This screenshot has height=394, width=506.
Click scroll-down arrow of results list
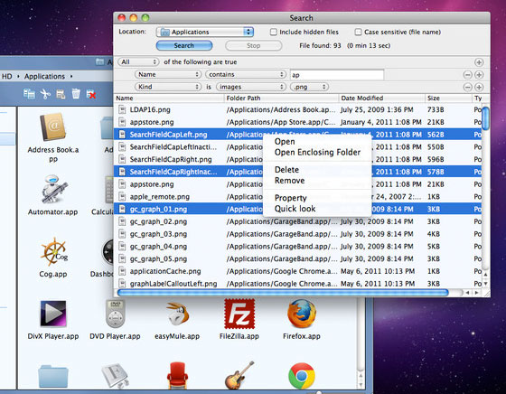(x=485, y=284)
